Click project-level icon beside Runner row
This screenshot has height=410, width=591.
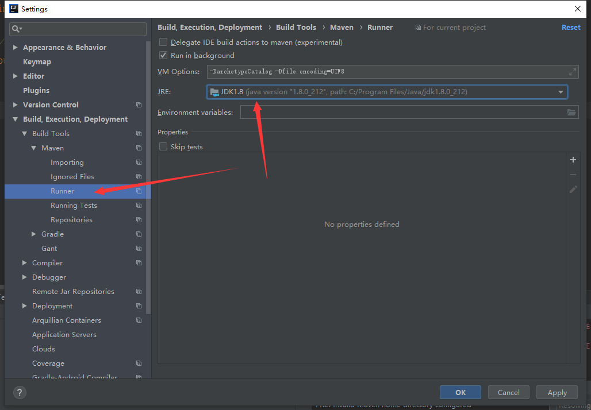click(139, 191)
